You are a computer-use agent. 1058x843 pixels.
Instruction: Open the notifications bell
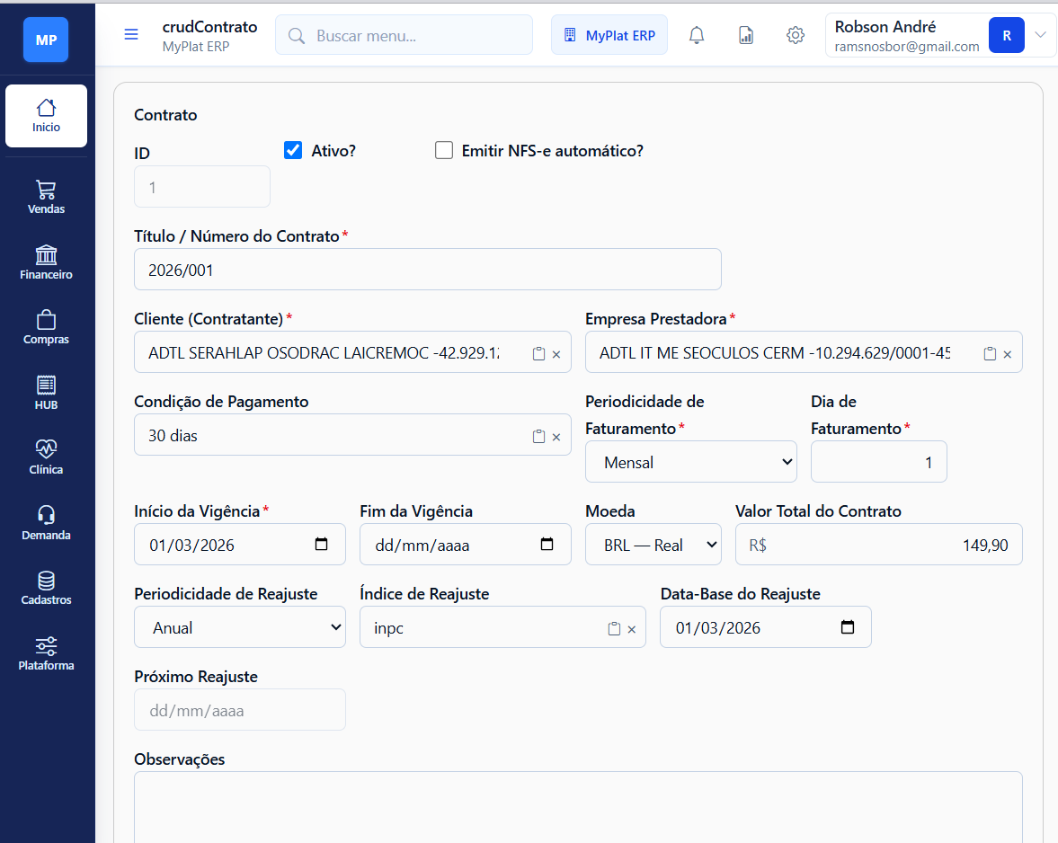pos(697,35)
